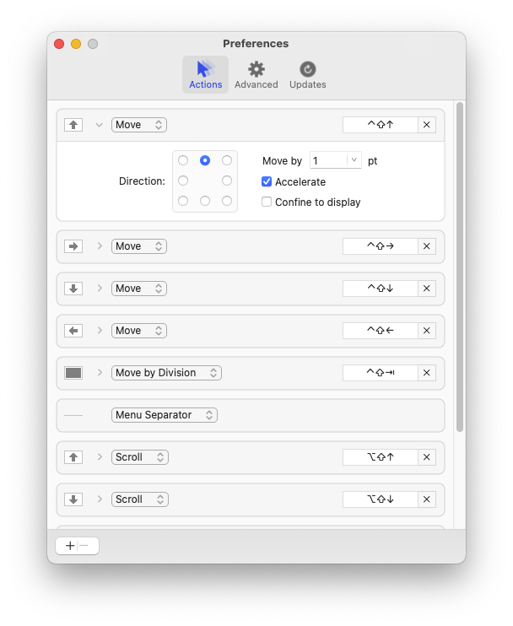
Task: Click the Move by Division gray rectangle icon
Action: click(73, 373)
